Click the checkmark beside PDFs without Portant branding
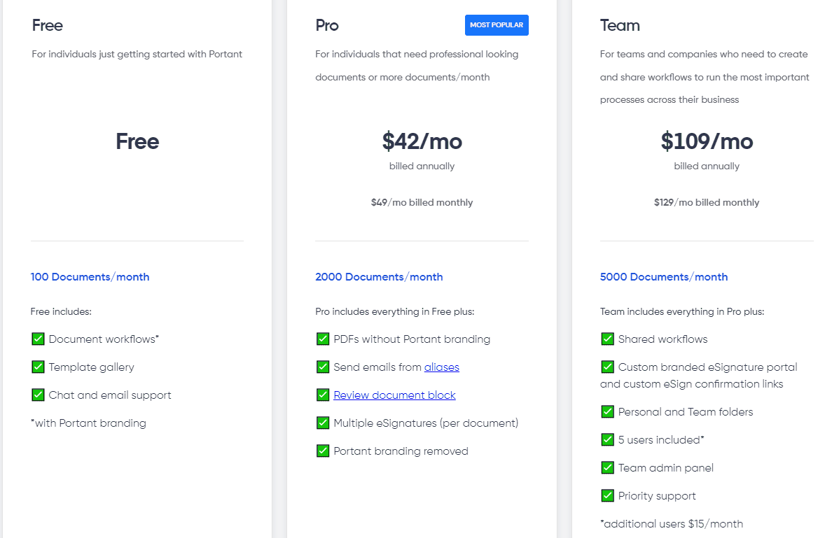The width and height of the screenshot is (839, 538). pyautogui.click(x=323, y=339)
